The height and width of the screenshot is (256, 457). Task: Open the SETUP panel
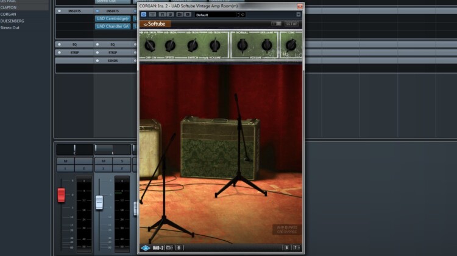coord(291,24)
